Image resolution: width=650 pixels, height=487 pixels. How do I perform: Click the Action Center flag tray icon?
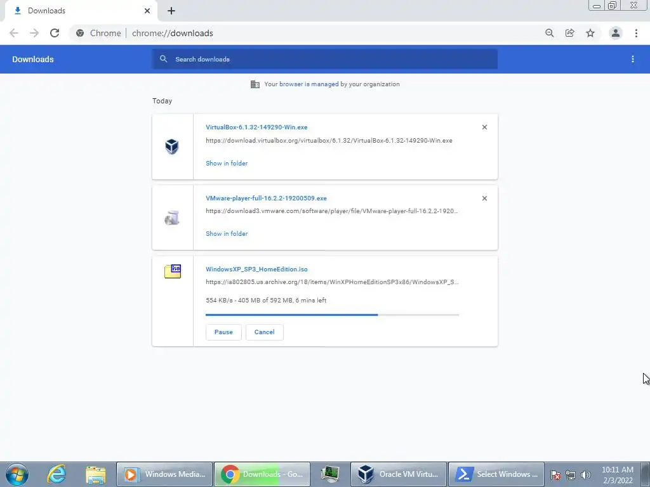555,475
